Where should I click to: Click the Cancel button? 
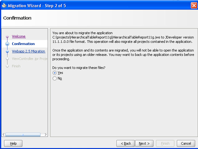pos(186,143)
